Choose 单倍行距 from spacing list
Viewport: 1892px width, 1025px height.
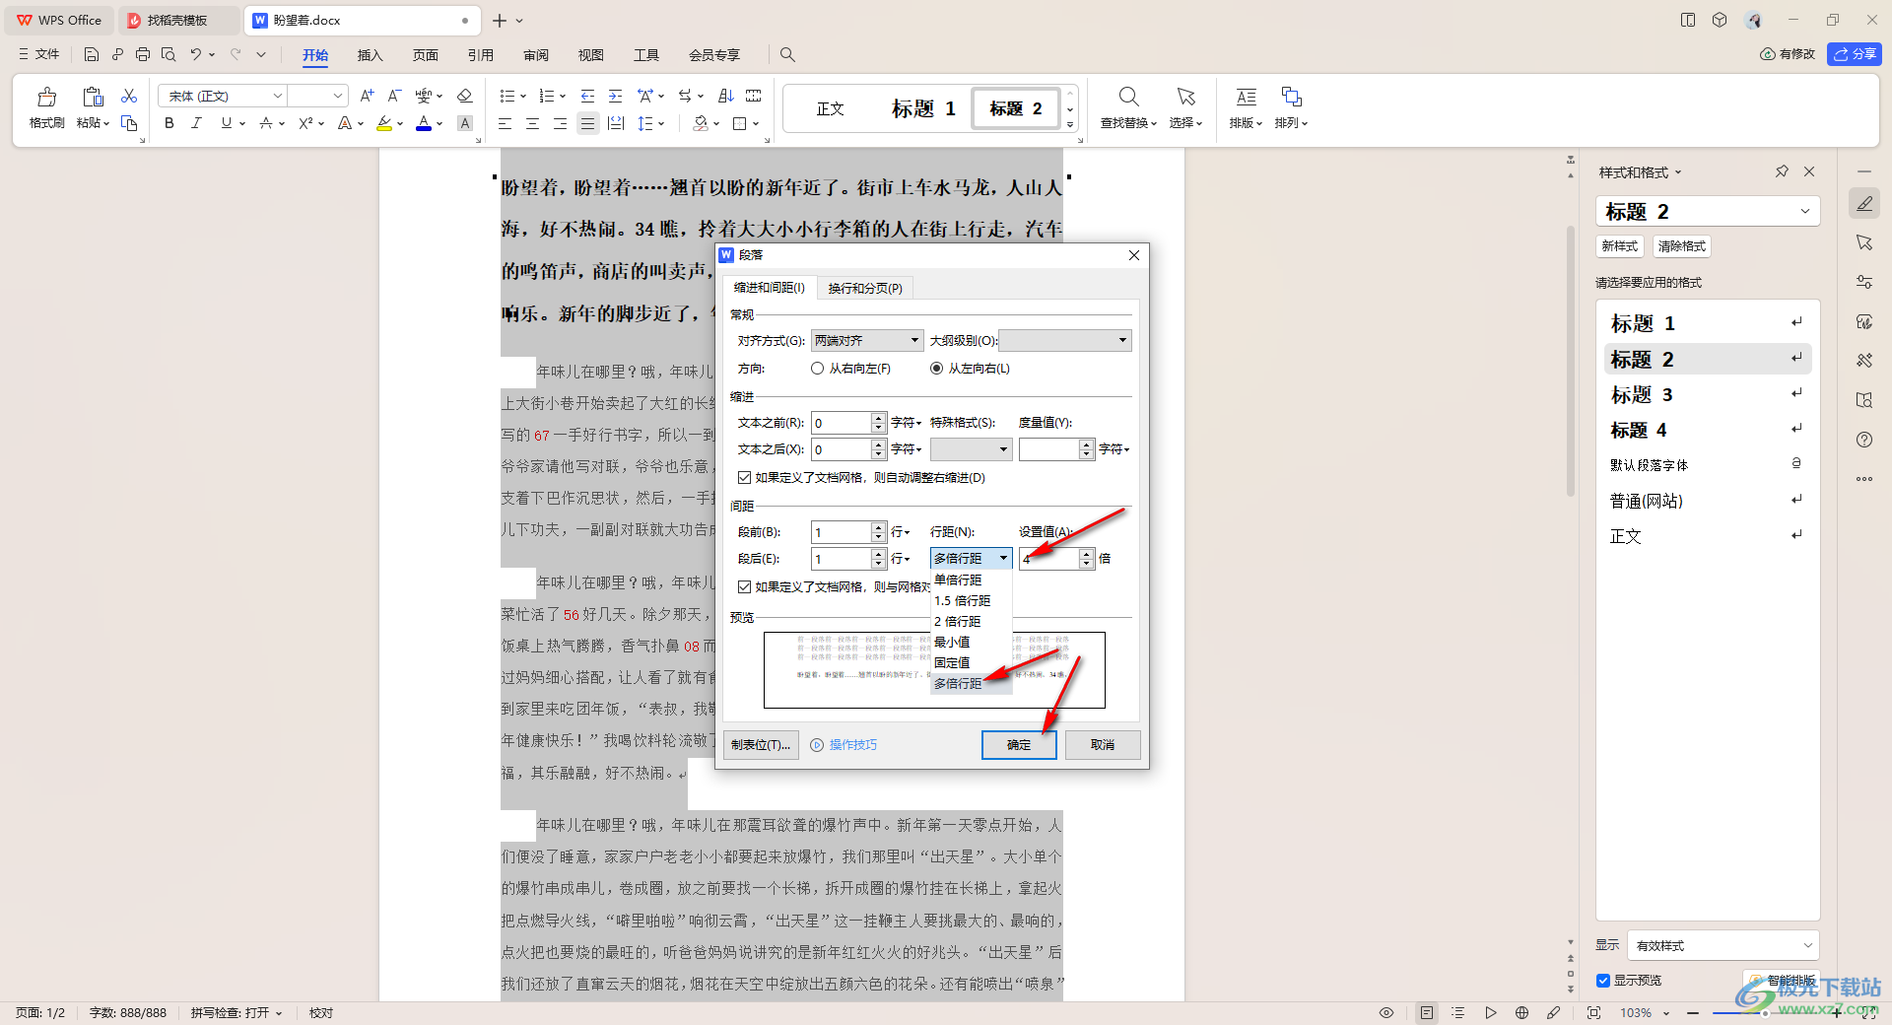971,580
